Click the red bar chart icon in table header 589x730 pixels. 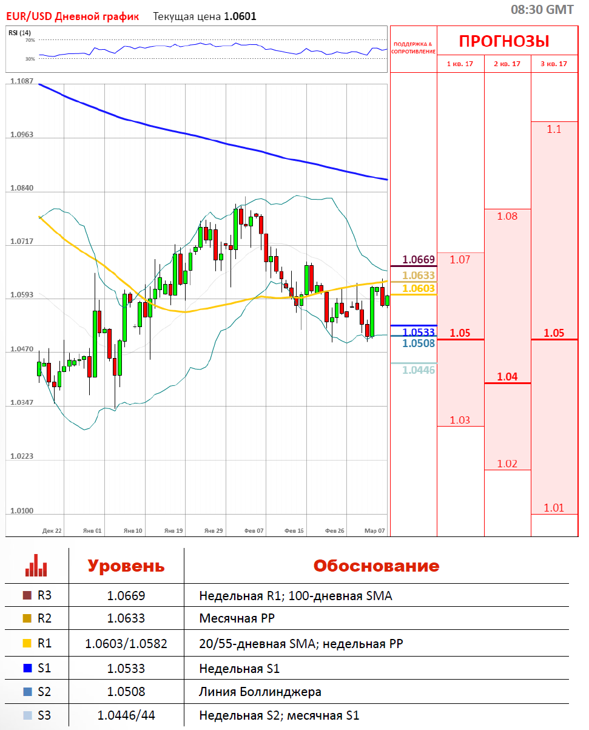(36, 566)
